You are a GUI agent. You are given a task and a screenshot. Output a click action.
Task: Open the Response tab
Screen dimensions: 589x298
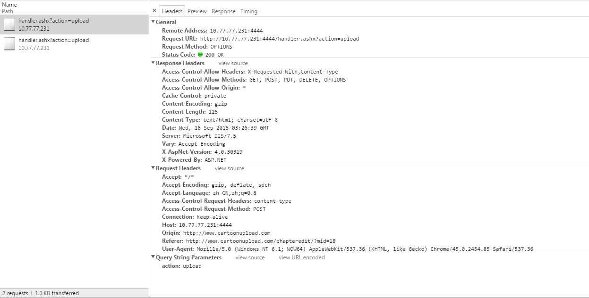[223, 11]
